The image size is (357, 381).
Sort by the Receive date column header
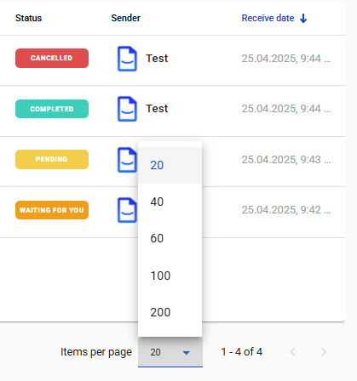(x=268, y=18)
